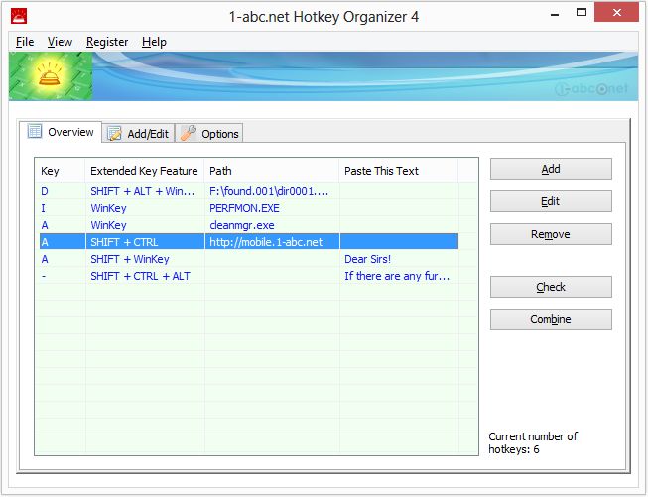Open the Register menu
Image resolution: width=648 pixels, height=497 pixels.
click(107, 42)
